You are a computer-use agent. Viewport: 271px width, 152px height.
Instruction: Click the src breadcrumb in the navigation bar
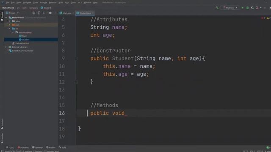click(18, 8)
